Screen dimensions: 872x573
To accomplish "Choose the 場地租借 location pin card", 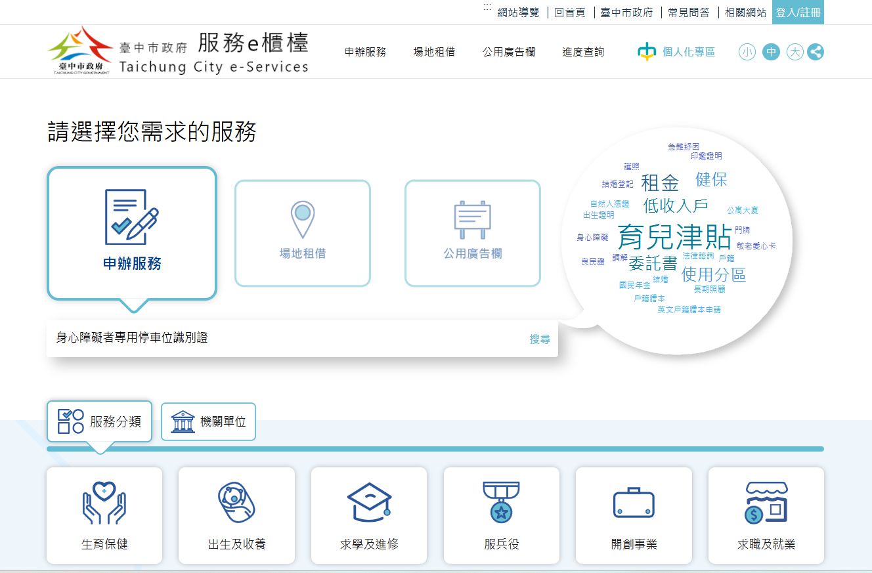I will click(303, 233).
